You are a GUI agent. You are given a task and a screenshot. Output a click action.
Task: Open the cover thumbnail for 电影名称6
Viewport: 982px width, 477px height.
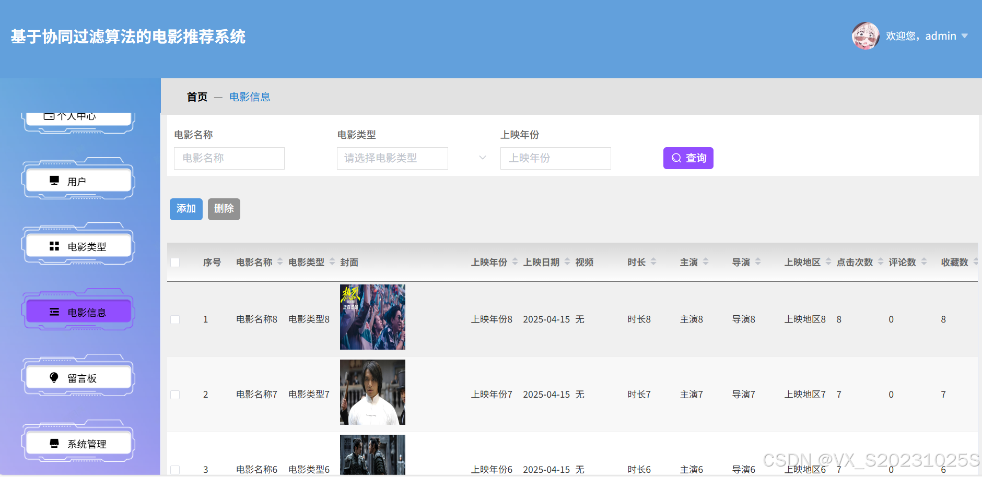[372, 455]
